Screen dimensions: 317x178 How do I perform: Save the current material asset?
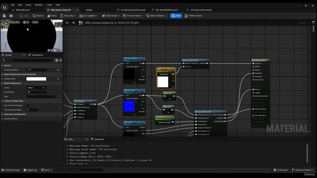tap(4, 16)
